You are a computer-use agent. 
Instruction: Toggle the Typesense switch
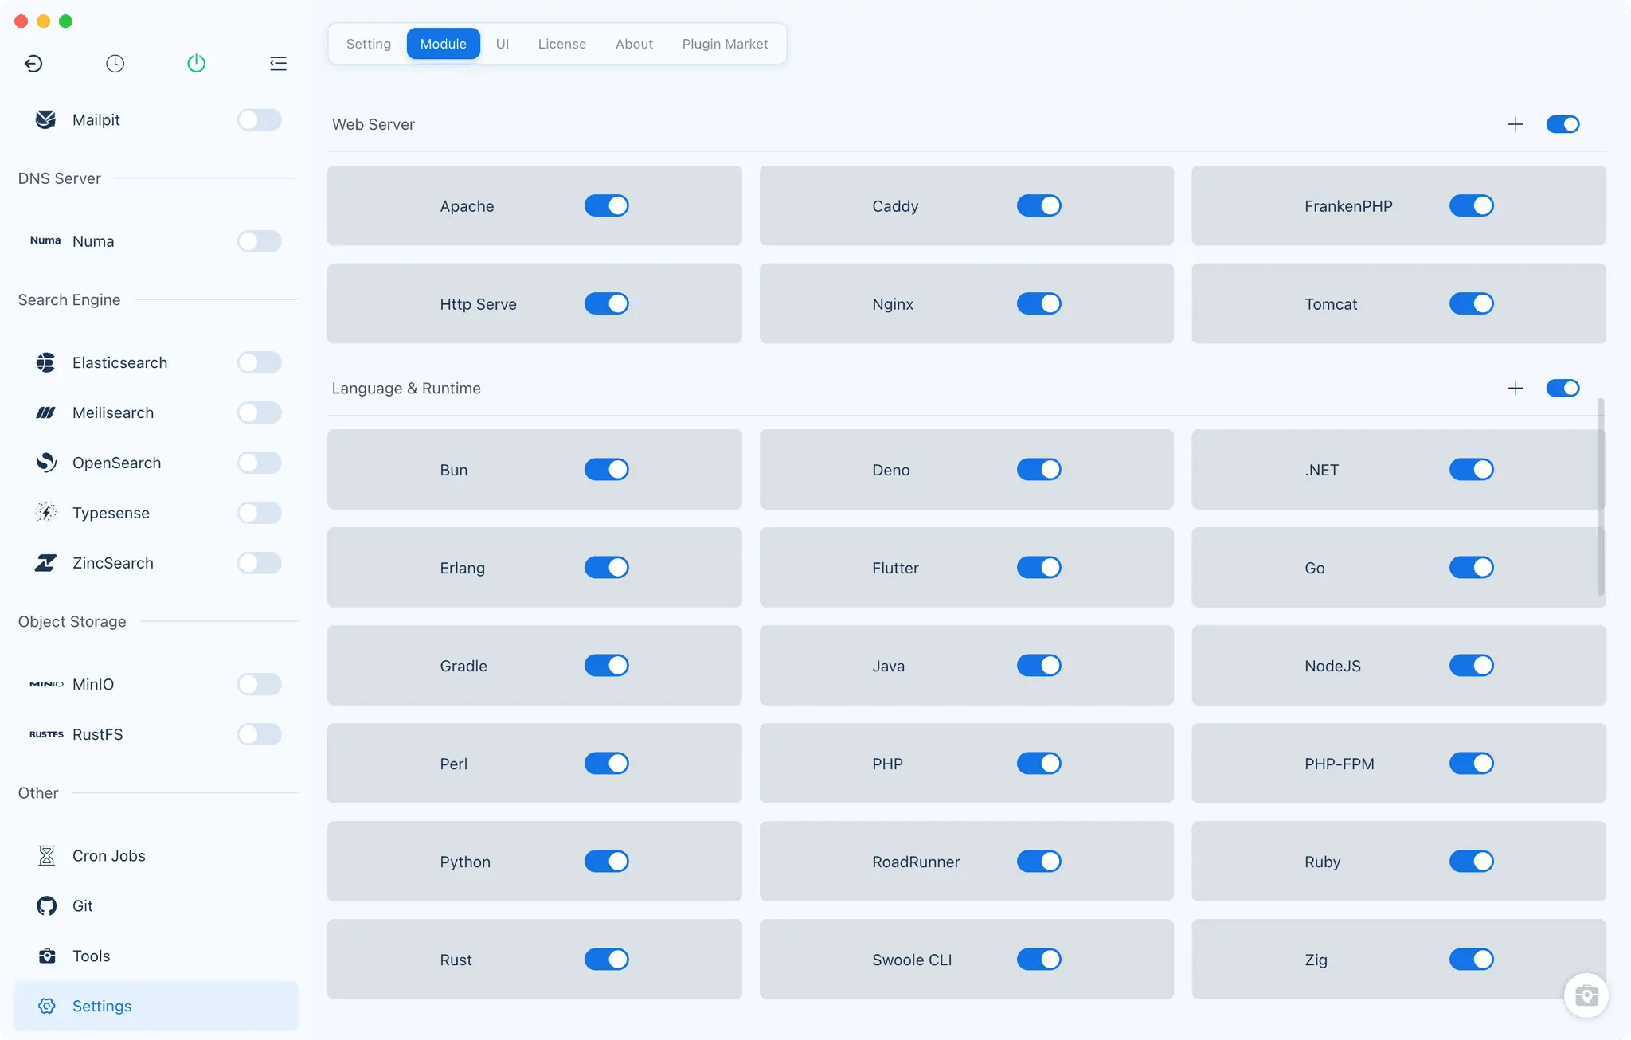click(259, 513)
